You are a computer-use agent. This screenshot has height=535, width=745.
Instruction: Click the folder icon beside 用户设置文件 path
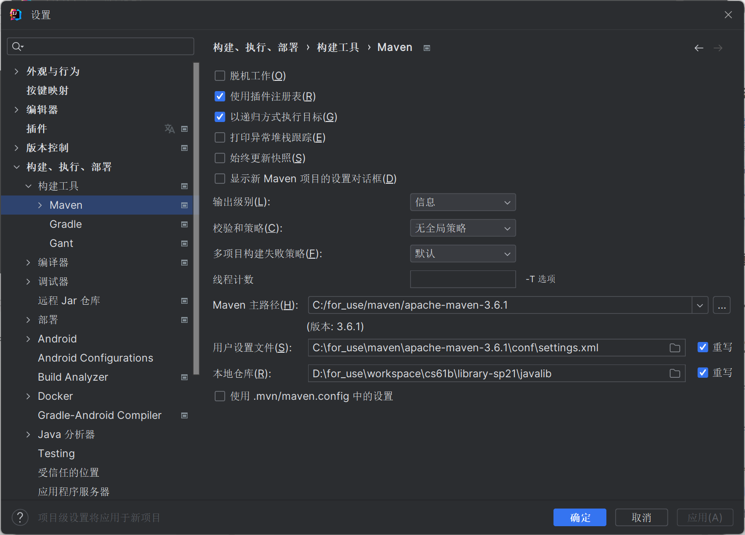675,347
